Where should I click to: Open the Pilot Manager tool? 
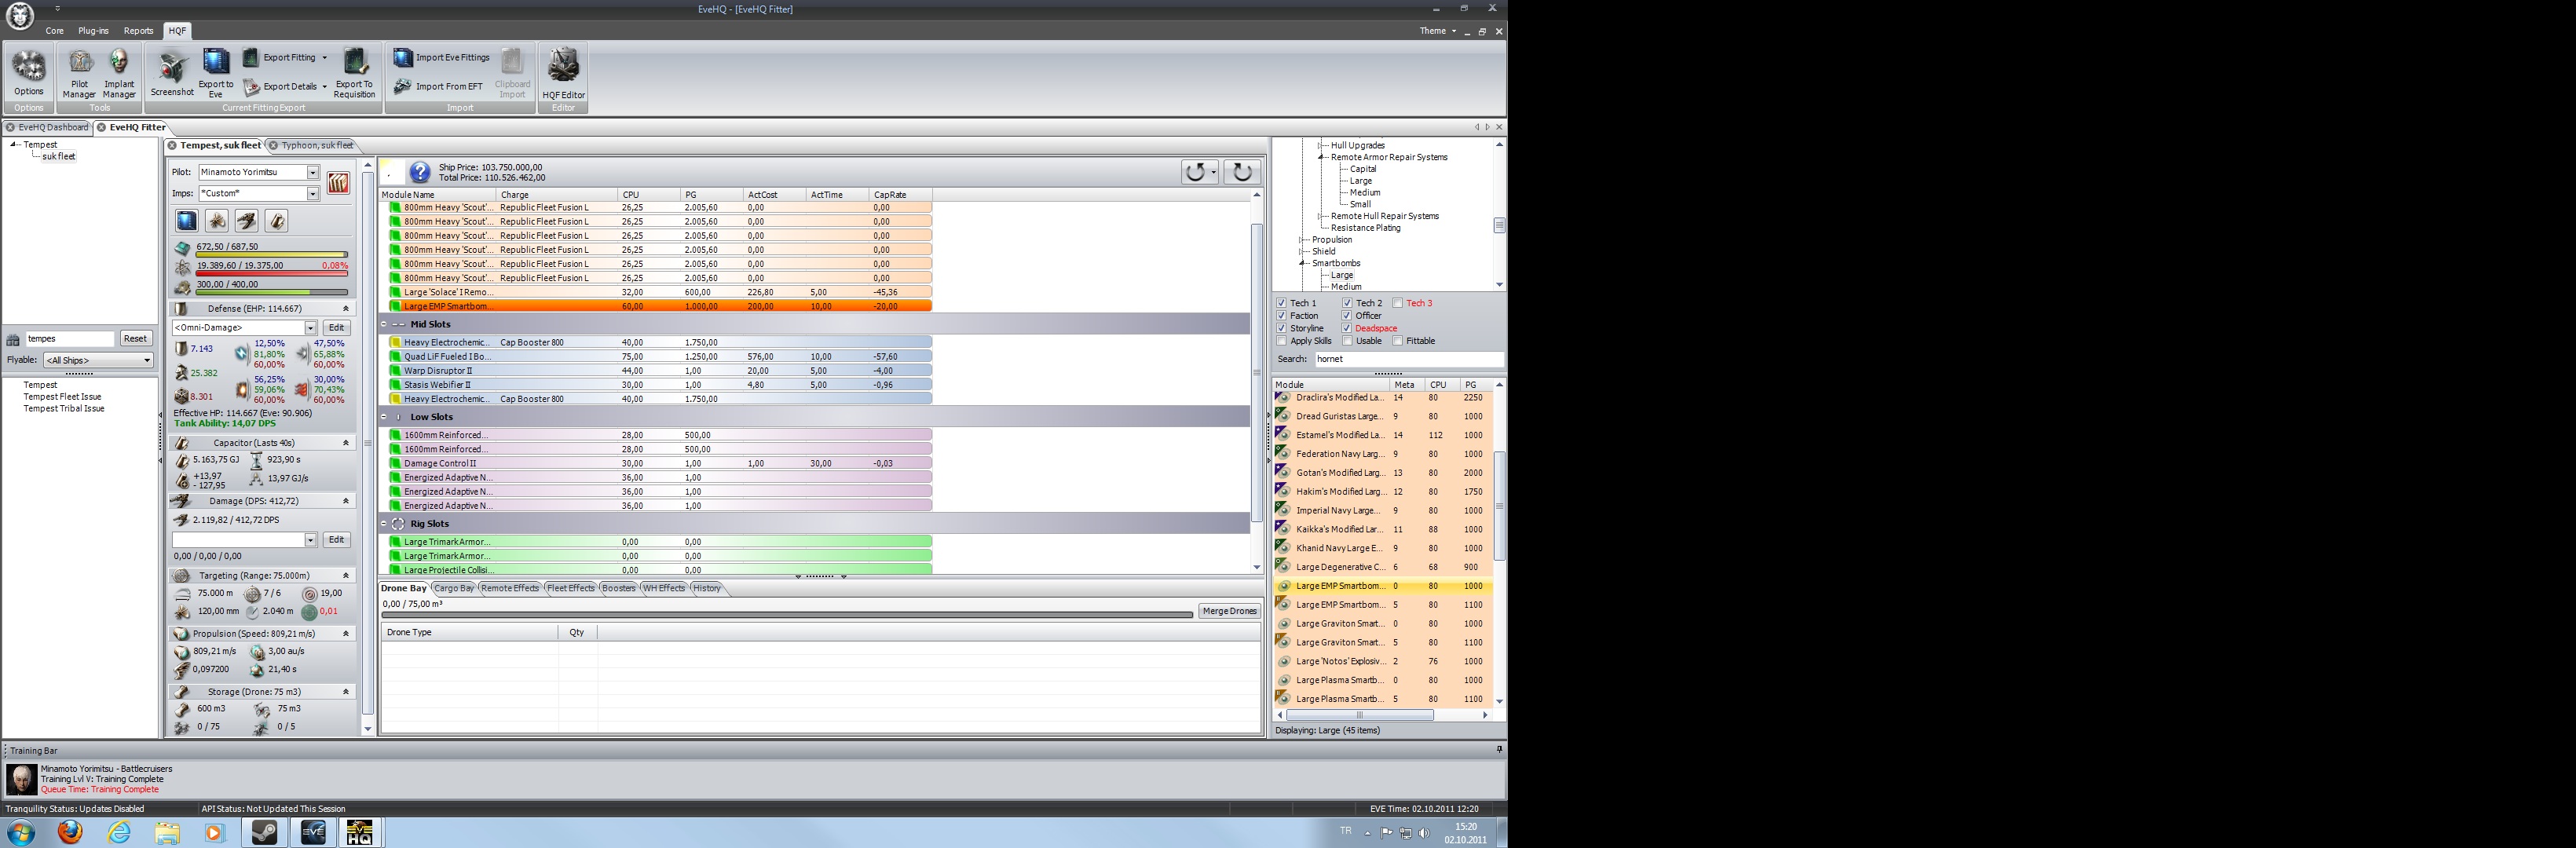click(79, 73)
